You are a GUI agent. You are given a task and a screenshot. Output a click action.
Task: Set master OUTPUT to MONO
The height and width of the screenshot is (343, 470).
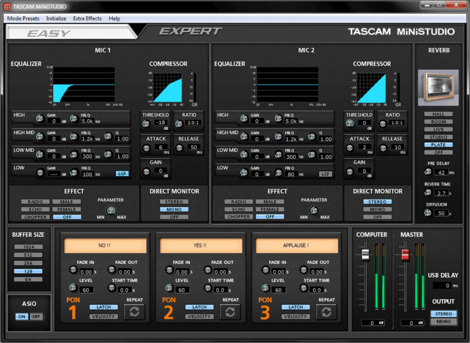pyautogui.click(x=444, y=322)
